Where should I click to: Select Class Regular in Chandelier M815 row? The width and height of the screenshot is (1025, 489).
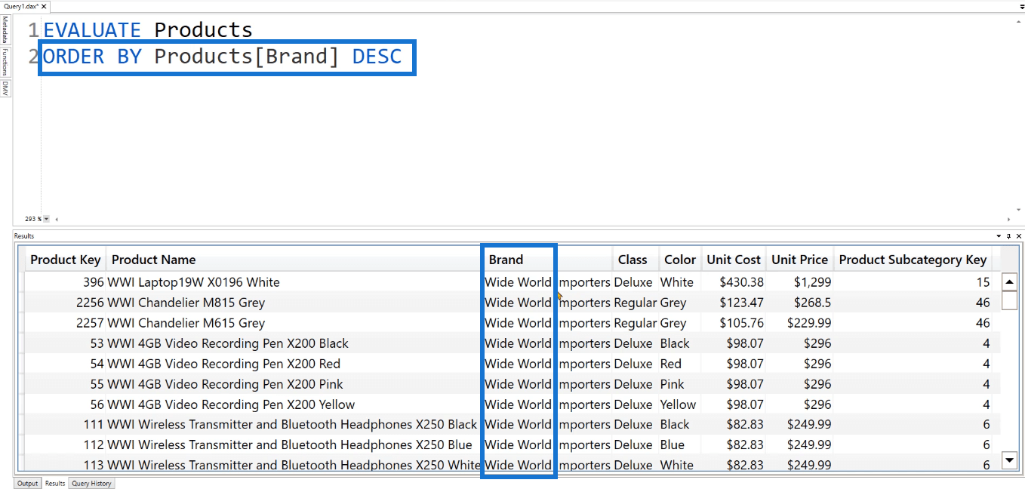(635, 303)
